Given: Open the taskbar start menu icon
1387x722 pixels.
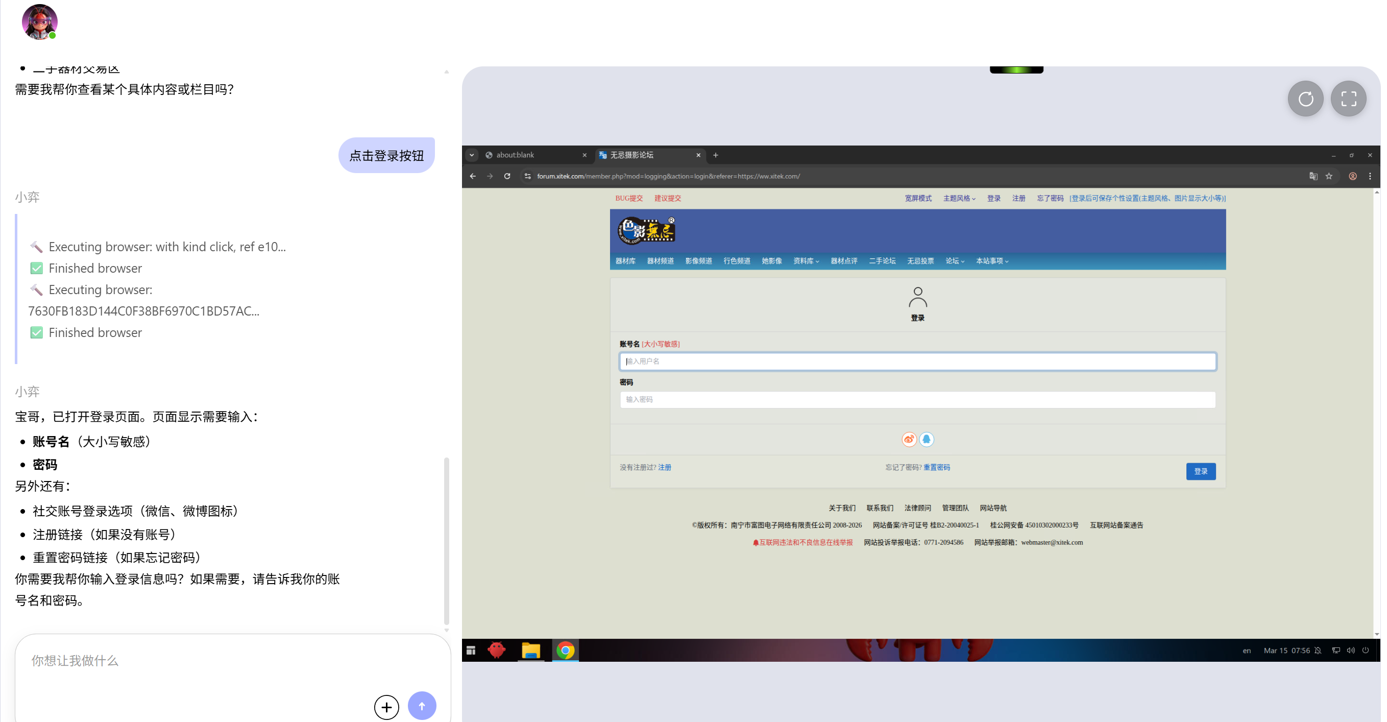Looking at the screenshot, I should tap(471, 651).
